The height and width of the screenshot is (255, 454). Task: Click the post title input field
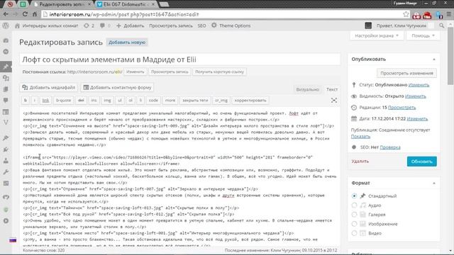(180, 59)
